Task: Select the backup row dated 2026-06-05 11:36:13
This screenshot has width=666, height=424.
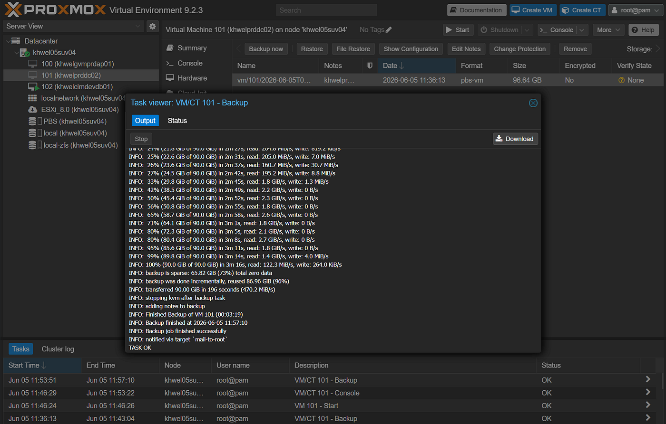Action: [448, 80]
